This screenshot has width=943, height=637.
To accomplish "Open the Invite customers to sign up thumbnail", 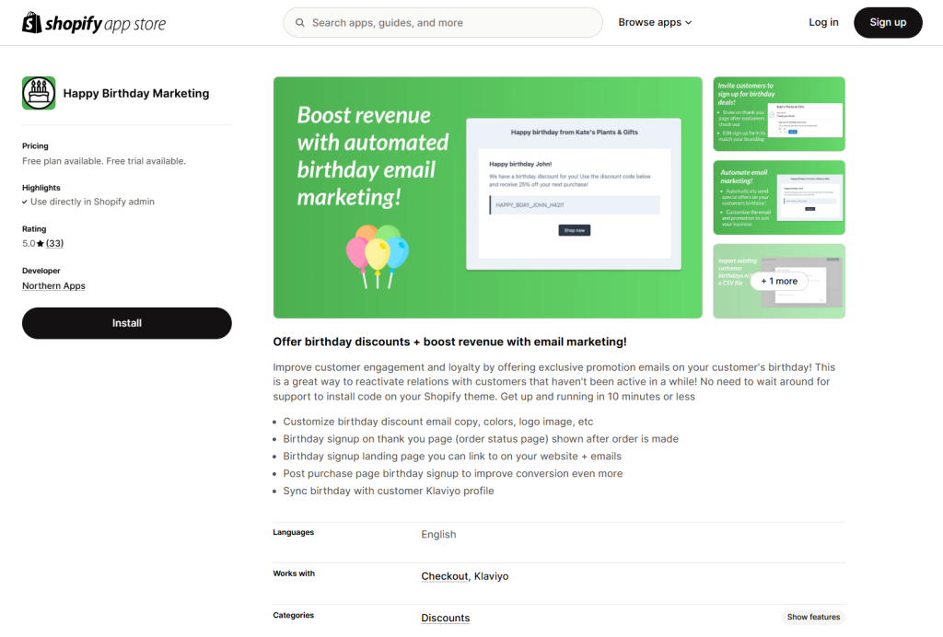I will pyautogui.click(x=779, y=113).
